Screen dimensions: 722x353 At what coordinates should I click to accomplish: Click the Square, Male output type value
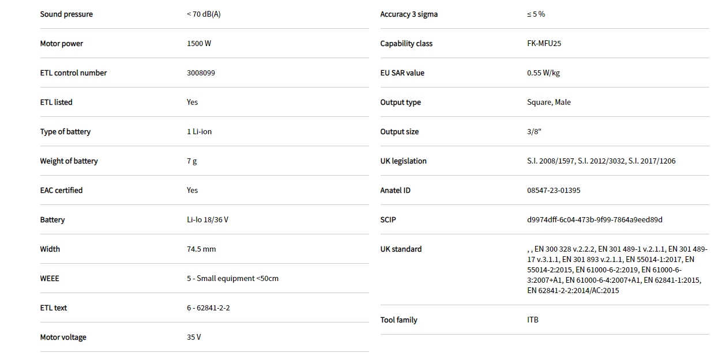click(548, 103)
